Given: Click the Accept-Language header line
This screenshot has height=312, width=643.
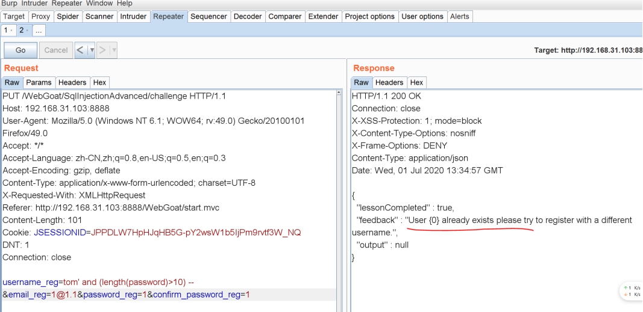Looking at the screenshot, I should click(114, 158).
